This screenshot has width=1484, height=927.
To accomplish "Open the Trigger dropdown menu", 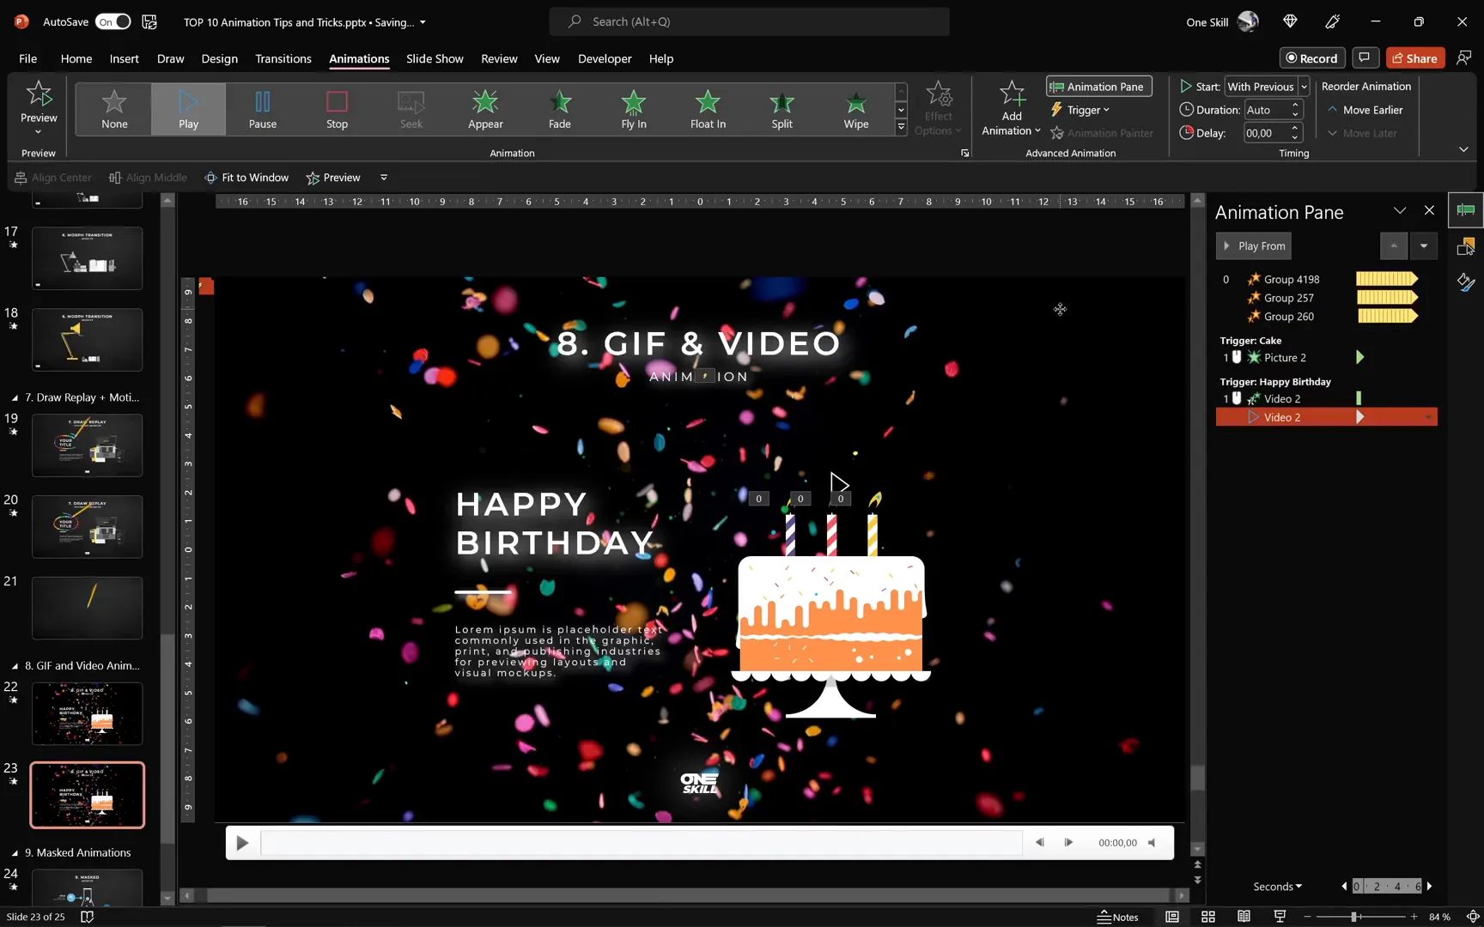I will (1080, 110).
